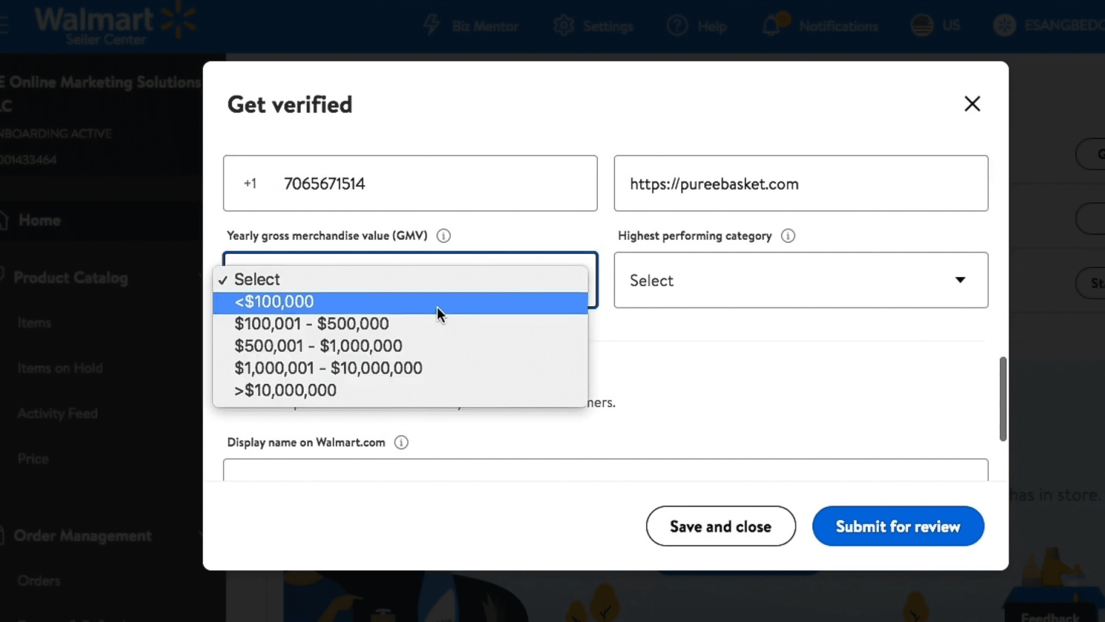Open Highest performing category dropdown

click(x=801, y=280)
